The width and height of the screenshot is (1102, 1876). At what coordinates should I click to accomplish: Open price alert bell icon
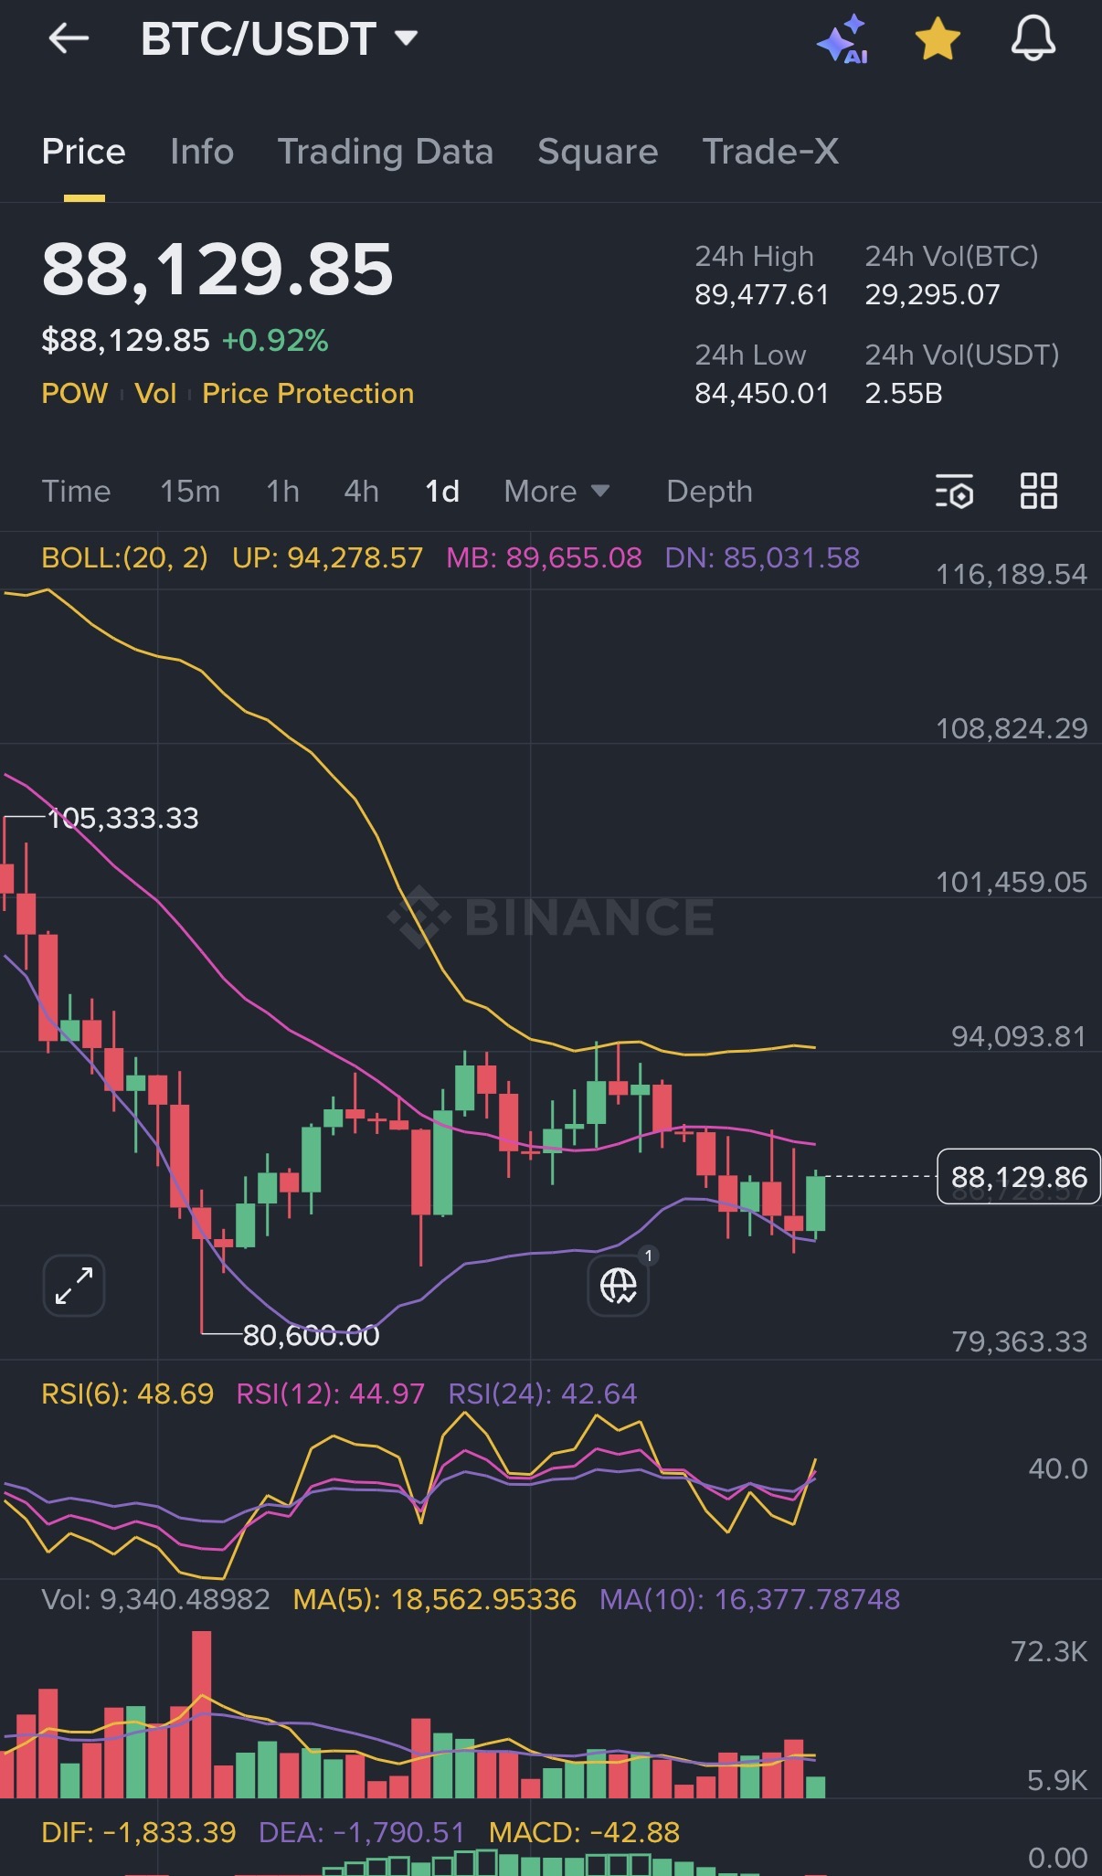click(1033, 39)
